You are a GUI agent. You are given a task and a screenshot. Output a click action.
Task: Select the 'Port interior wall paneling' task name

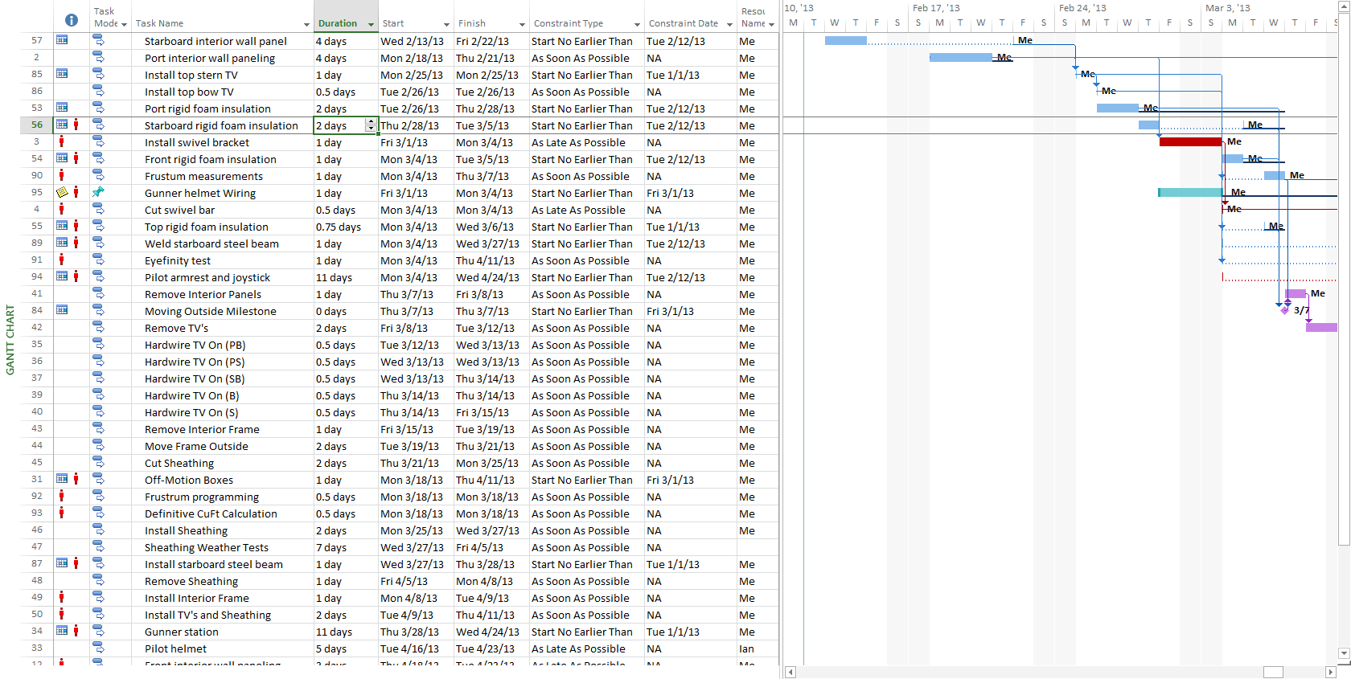coord(210,58)
